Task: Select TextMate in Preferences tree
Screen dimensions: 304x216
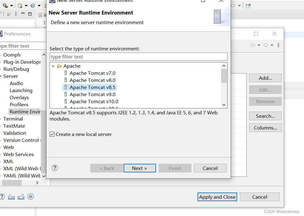Action: [14, 126]
